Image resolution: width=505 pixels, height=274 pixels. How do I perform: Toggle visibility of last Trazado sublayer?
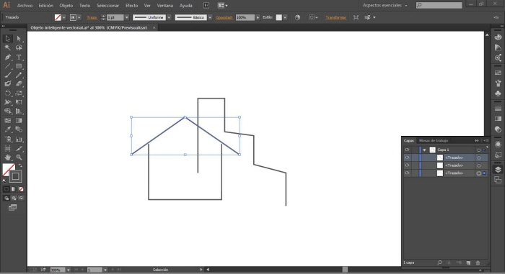point(407,173)
